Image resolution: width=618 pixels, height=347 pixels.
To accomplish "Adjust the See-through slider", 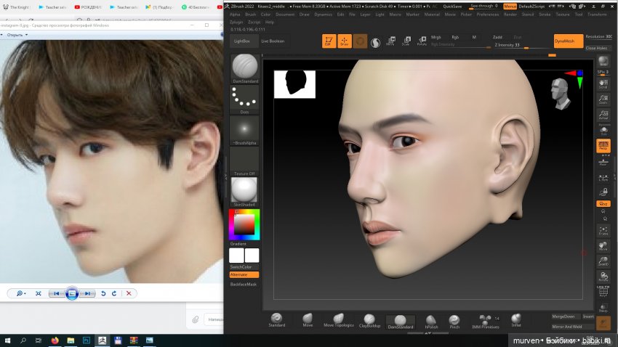I will [484, 7].
